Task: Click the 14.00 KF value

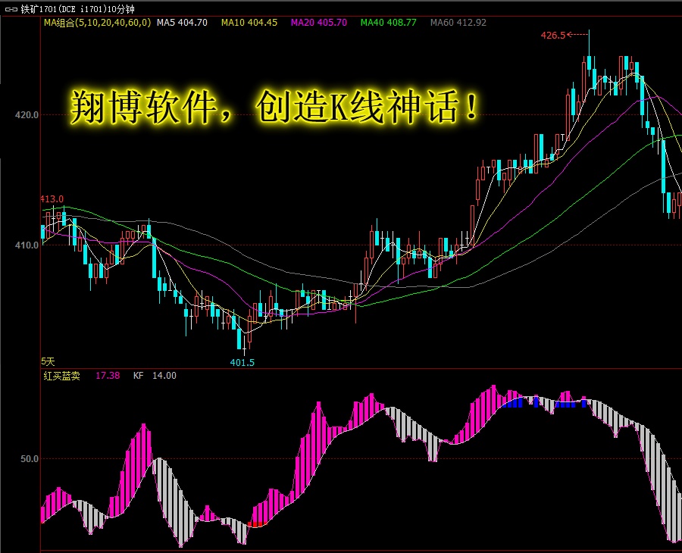Action: (164, 376)
